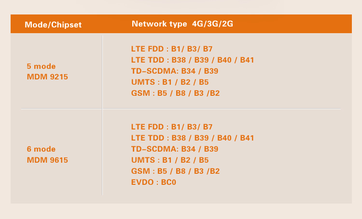Click LTE FDD line in 6 mode row
Image resolution: width=362 pixels, height=219 pixels.
pyautogui.click(x=172, y=127)
